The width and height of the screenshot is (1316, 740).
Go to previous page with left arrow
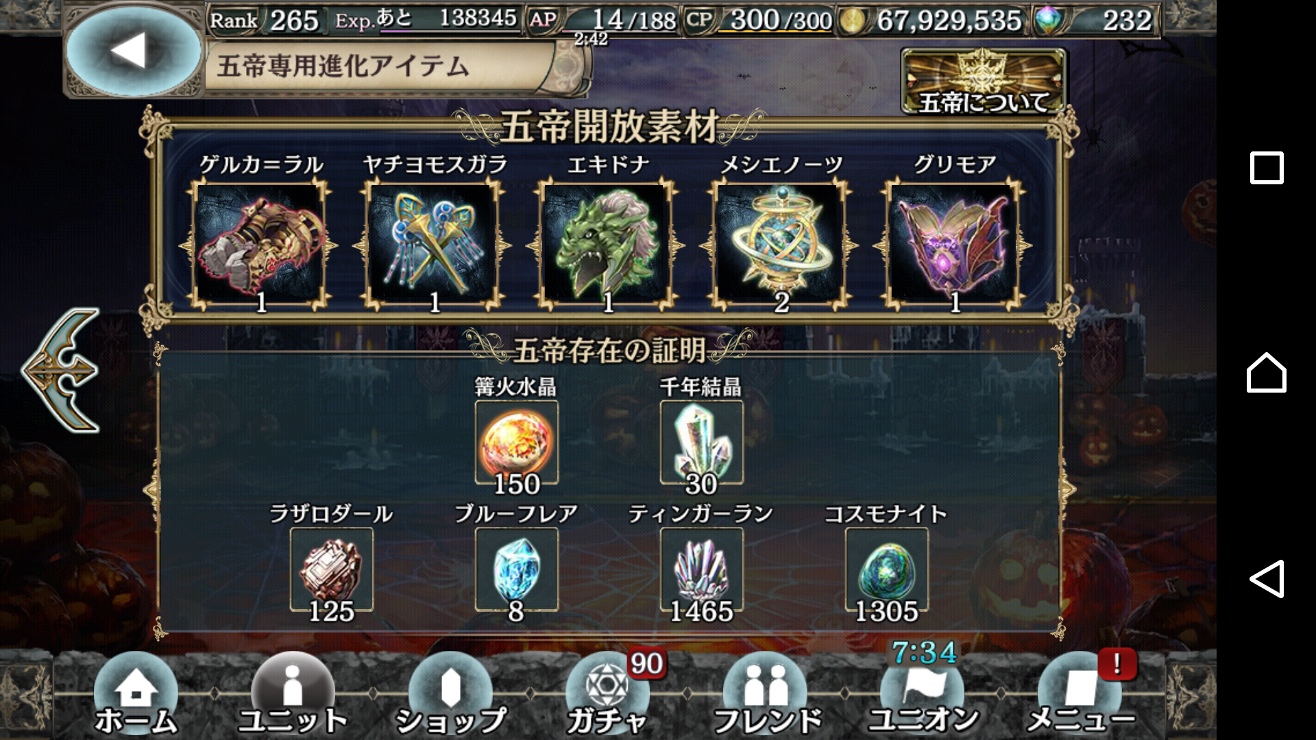click(62, 370)
